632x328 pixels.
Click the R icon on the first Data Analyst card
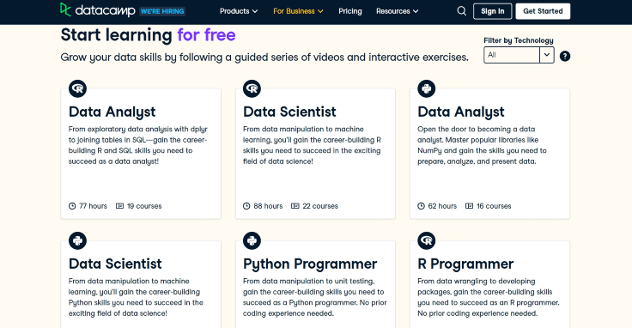click(x=78, y=88)
